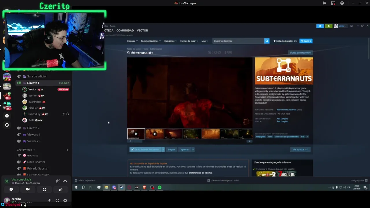Add a server with the plus icon
The image size is (370, 208).
coord(7,116)
